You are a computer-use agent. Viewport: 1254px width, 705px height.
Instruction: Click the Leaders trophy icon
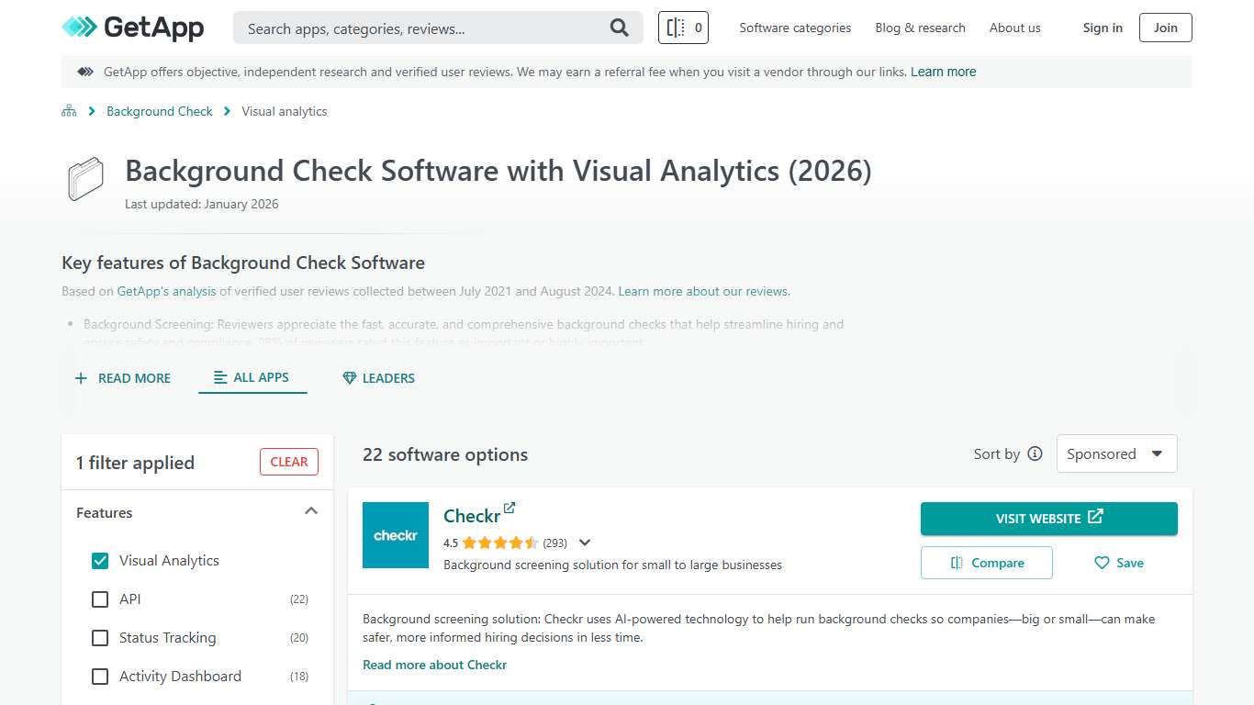pyautogui.click(x=349, y=377)
